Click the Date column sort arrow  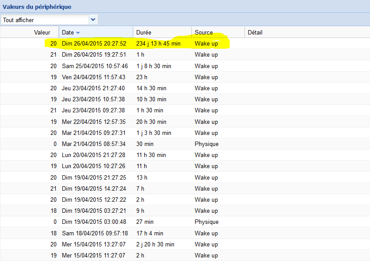click(x=78, y=33)
